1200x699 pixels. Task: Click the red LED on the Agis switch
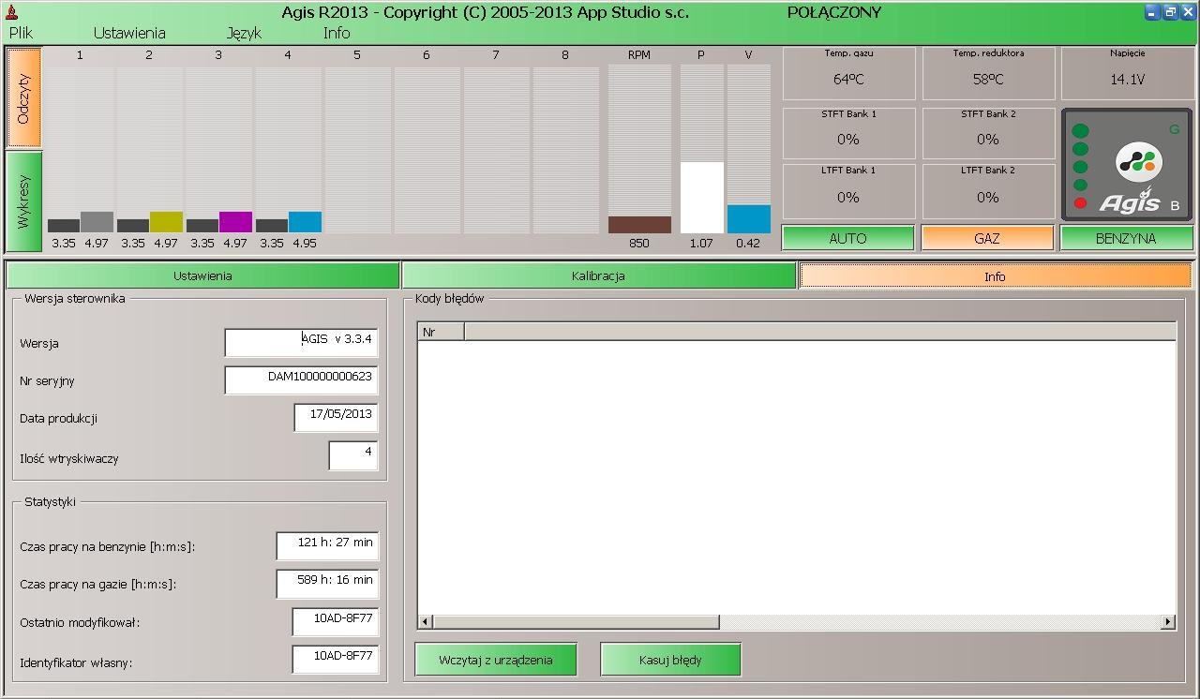point(1081,203)
